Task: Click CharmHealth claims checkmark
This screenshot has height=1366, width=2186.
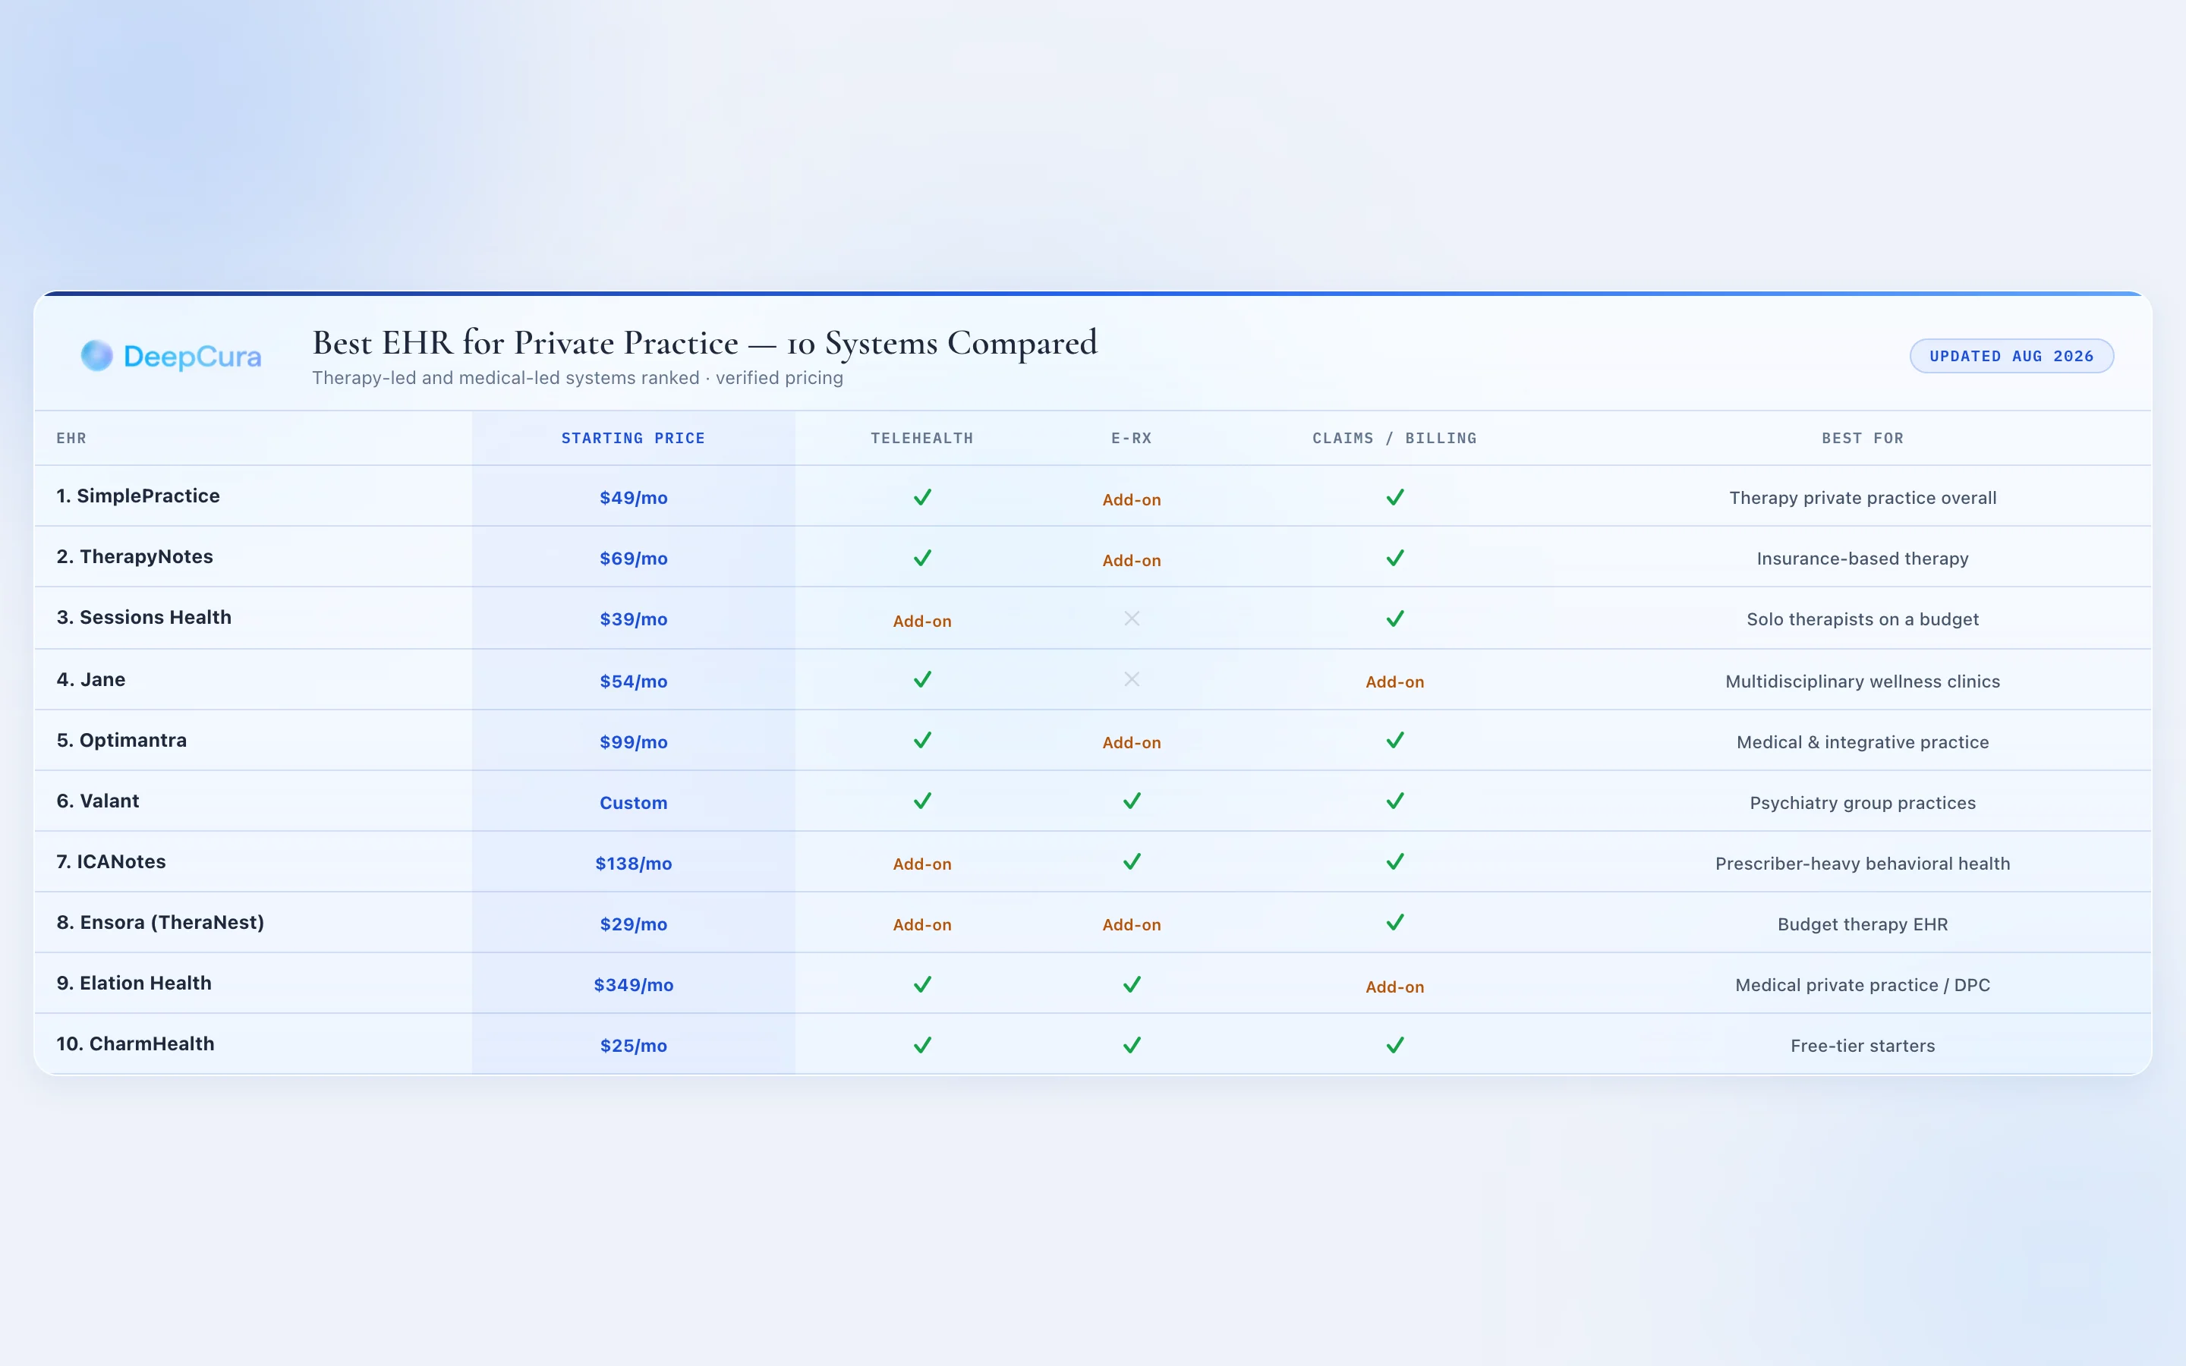Action: [1394, 1045]
